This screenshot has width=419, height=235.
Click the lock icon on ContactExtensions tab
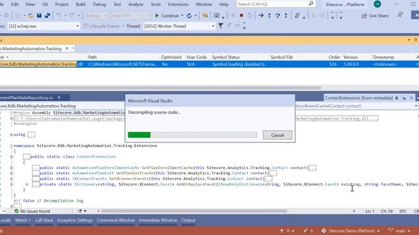pos(397,98)
